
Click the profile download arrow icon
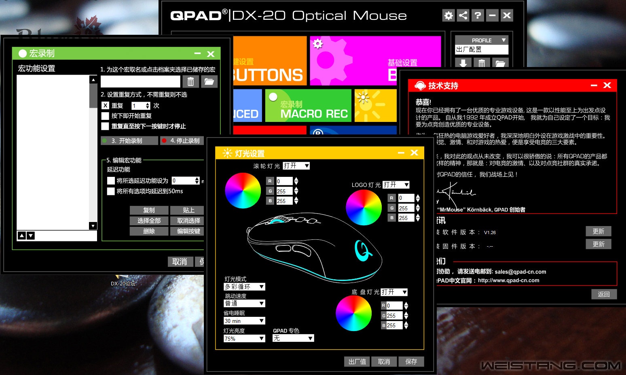(463, 63)
